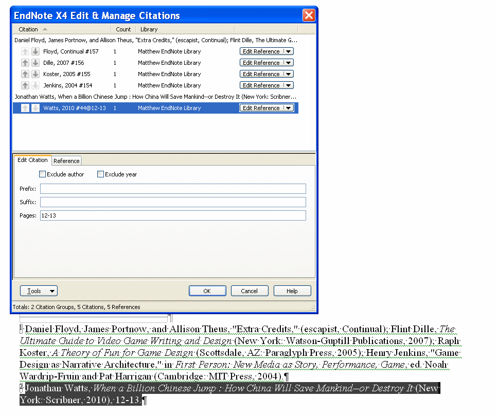Screen dimensions: 497x416
Task: Open Edit Reference dropdown arrow for Koster
Action: pyautogui.click(x=289, y=74)
